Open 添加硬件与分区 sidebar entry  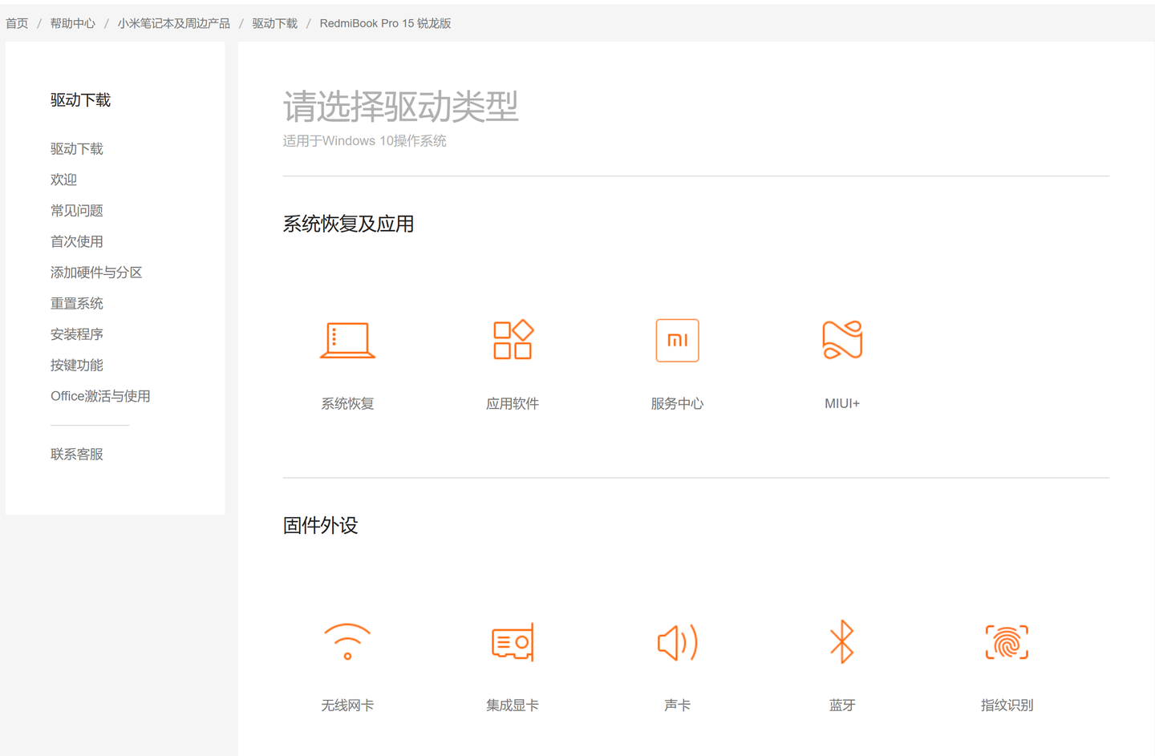[96, 273]
